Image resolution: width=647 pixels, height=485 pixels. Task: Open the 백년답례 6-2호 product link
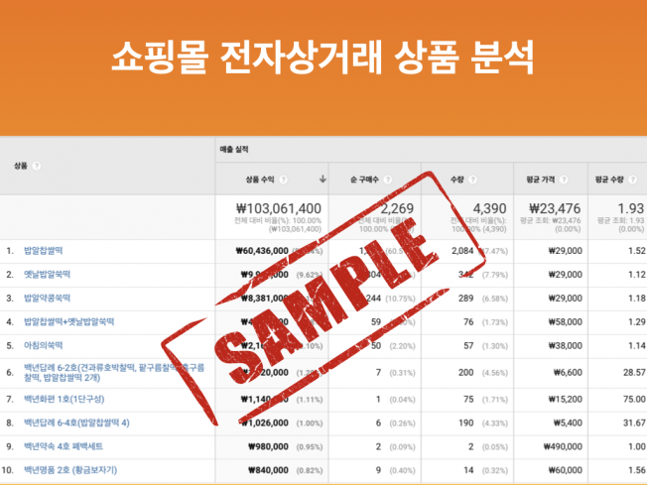[114, 372]
